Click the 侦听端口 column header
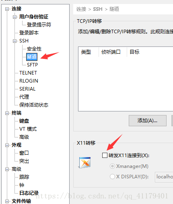173x204 pixels. [113, 52]
